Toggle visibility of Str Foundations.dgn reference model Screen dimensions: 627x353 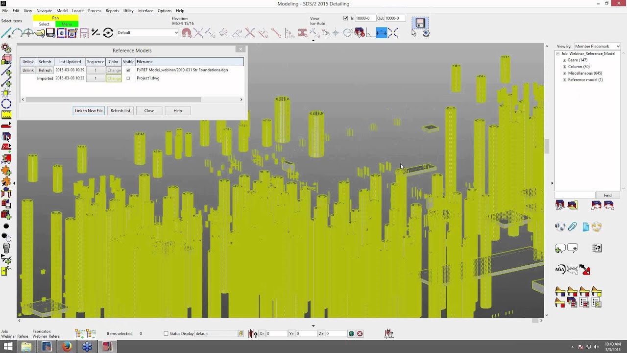click(x=128, y=70)
